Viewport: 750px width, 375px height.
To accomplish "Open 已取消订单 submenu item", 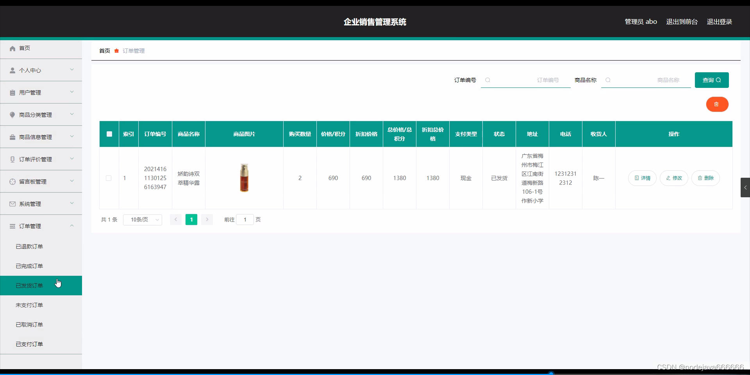I will [41, 325].
